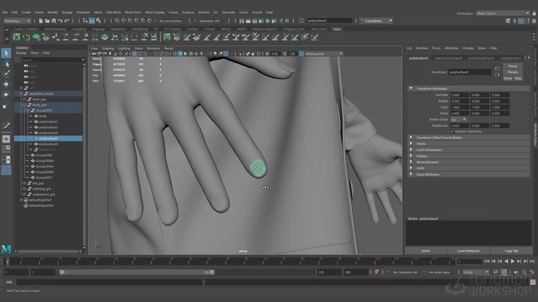
Task: Activate the Scale tool
Action: tap(6, 105)
